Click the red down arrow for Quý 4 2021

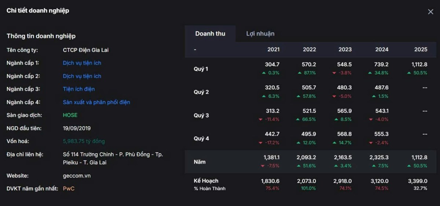(260, 143)
